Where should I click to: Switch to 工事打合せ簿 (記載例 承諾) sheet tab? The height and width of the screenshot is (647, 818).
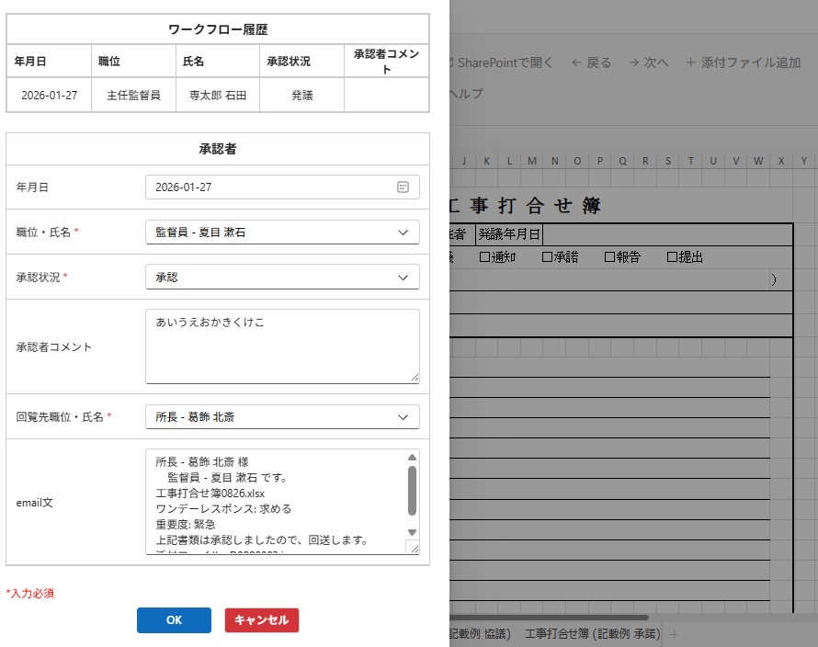592,634
